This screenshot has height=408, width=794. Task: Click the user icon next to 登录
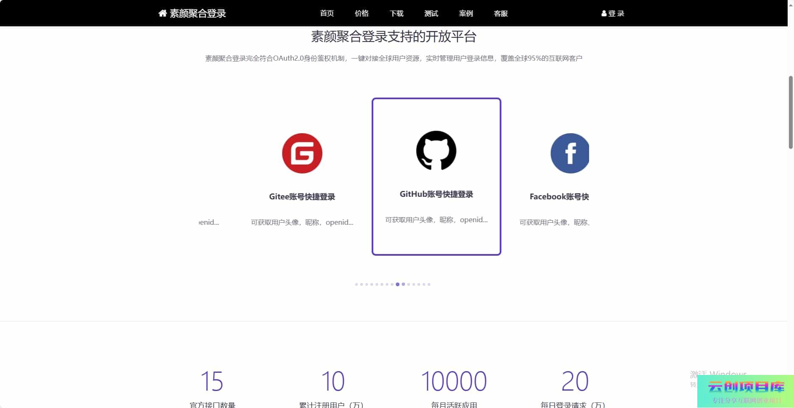[604, 14]
